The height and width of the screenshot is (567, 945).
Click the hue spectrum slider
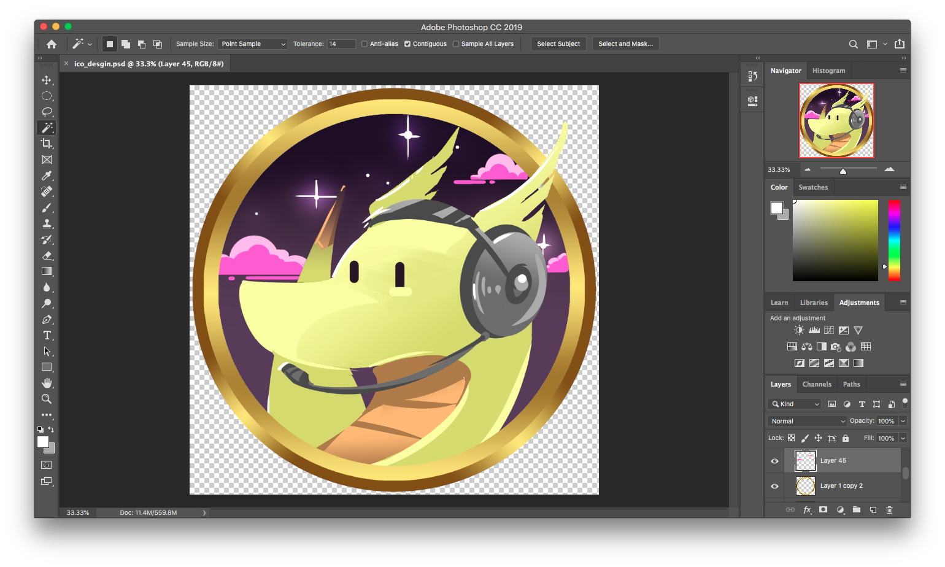[x=894, y=241]
